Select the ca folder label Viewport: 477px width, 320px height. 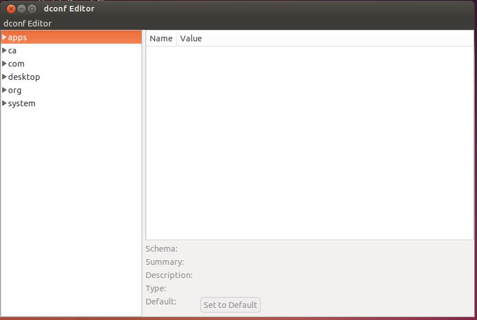tap(12, 51)
